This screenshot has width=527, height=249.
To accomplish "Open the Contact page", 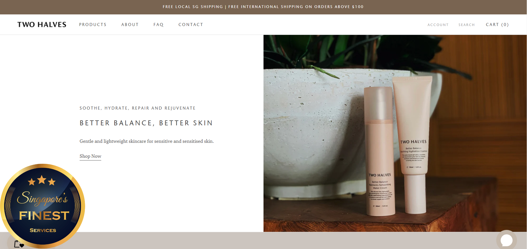I will coord(191,25).
